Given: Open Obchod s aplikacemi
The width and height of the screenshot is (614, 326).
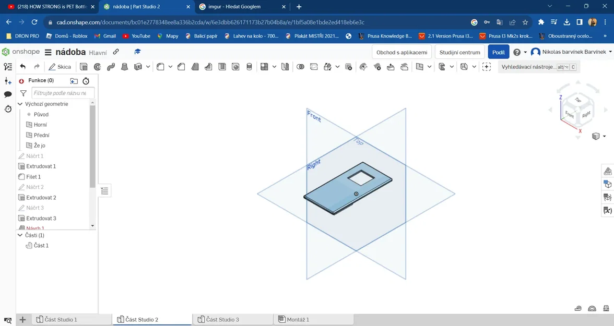Looking at the screenshot, I should pyautogui.click(x=402, y=52).
